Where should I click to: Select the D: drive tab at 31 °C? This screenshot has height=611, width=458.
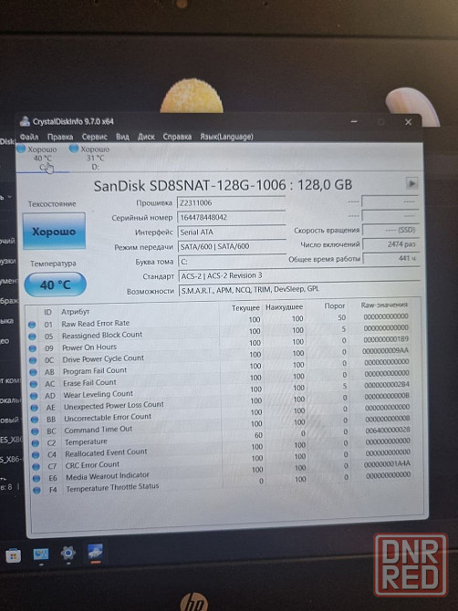(x=95, y=158)
